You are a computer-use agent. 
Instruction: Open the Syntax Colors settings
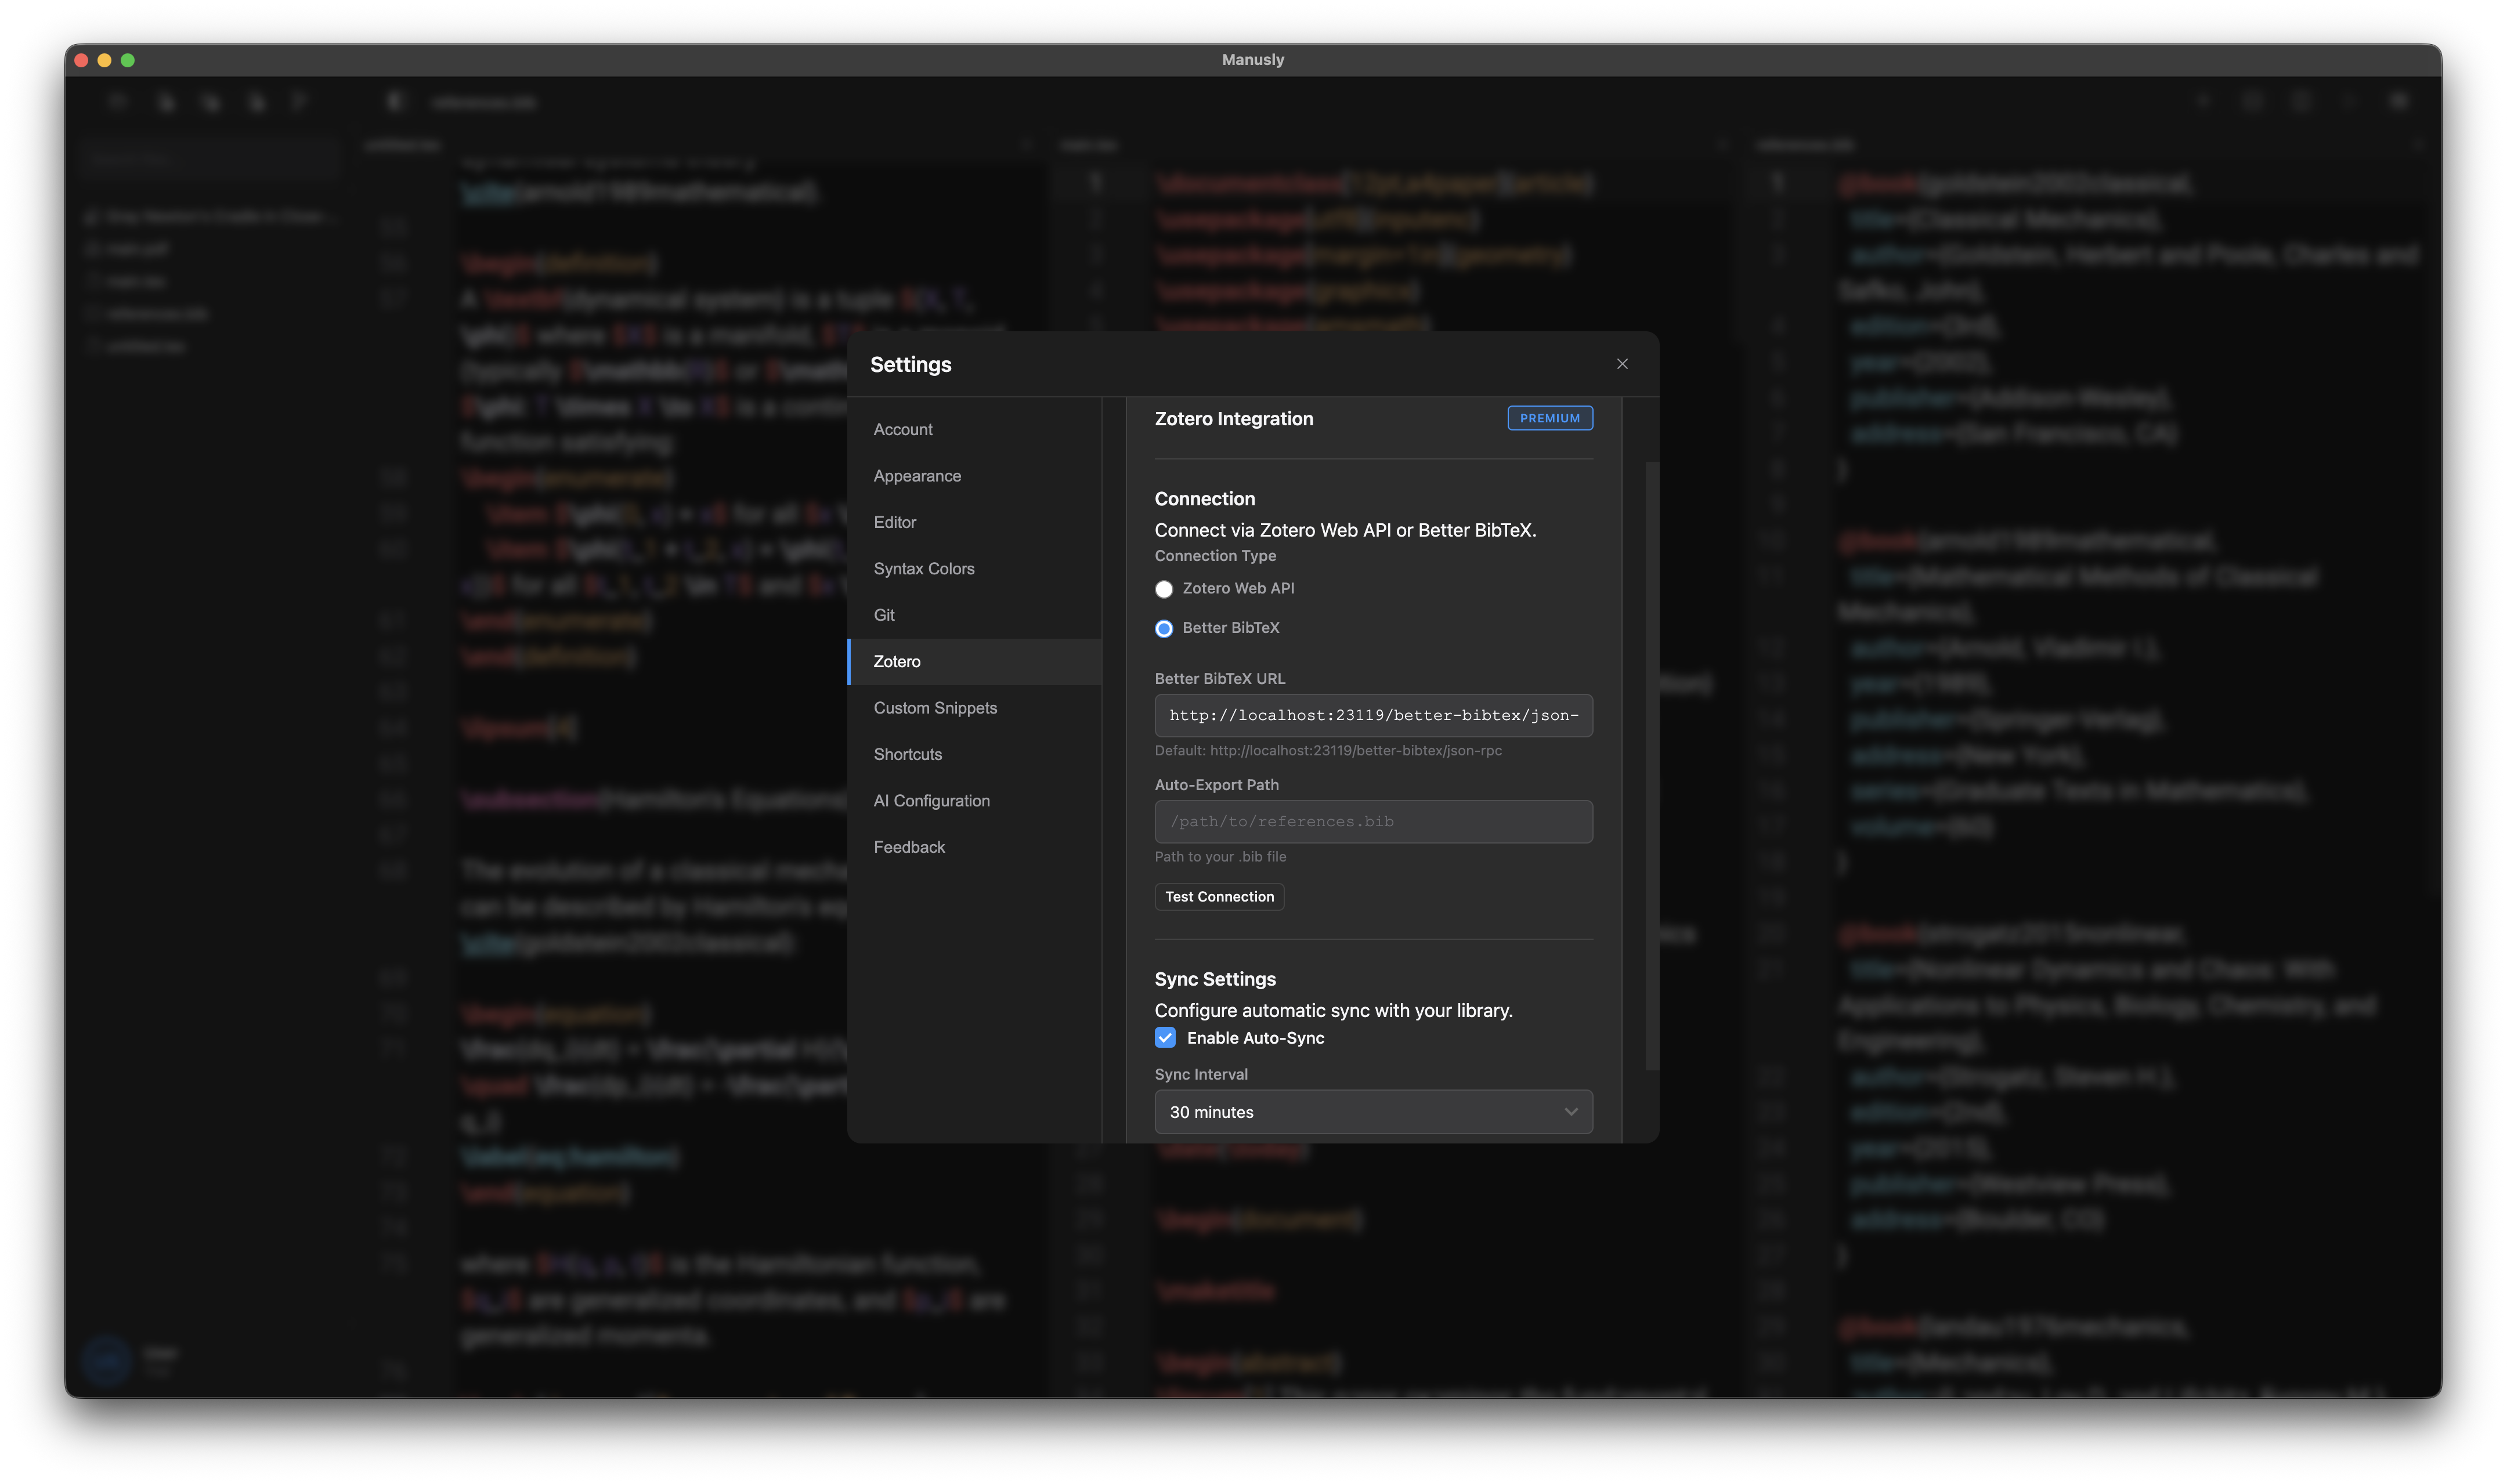click(x=924, y=567)
